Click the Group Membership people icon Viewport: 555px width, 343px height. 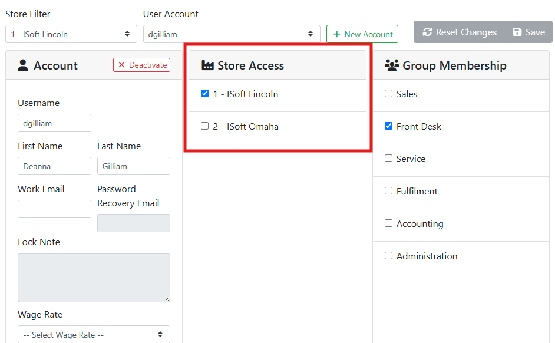(392, 65)
